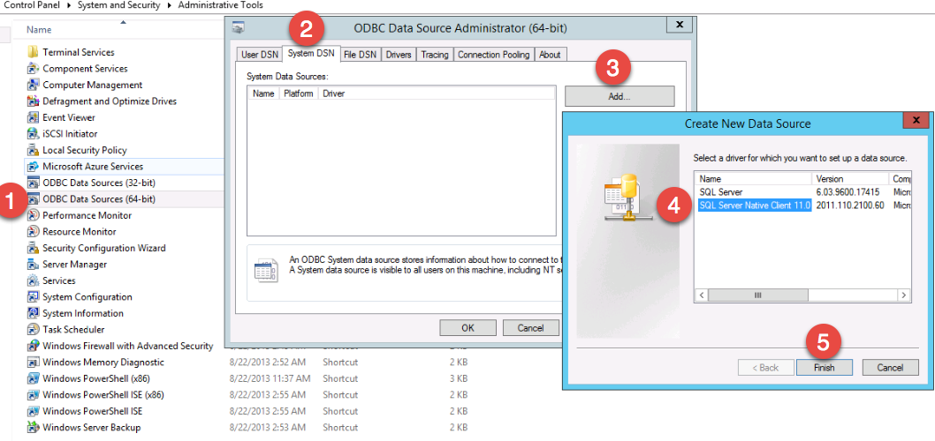Click the Computer Management icon

tap(34, 85)
